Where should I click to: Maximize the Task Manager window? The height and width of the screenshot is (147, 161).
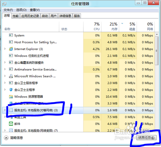click(x=145, y=3)
